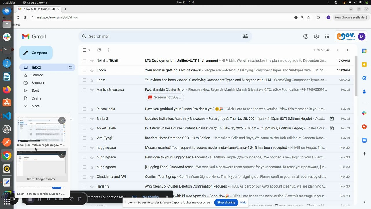This screenshot has height=209, width=371.
Task: Click the Compose button
Action: tap(36, 53)
